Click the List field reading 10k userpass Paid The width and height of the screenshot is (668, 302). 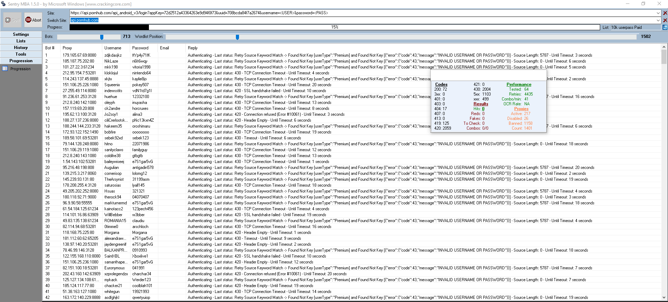coord(636,27)
